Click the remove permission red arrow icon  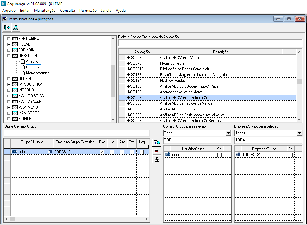[x=157, y=151]
